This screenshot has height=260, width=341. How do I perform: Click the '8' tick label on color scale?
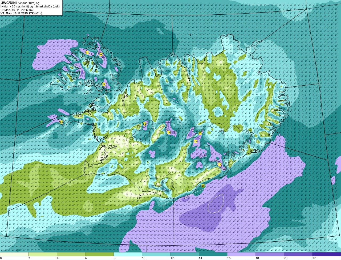[115, 258]
